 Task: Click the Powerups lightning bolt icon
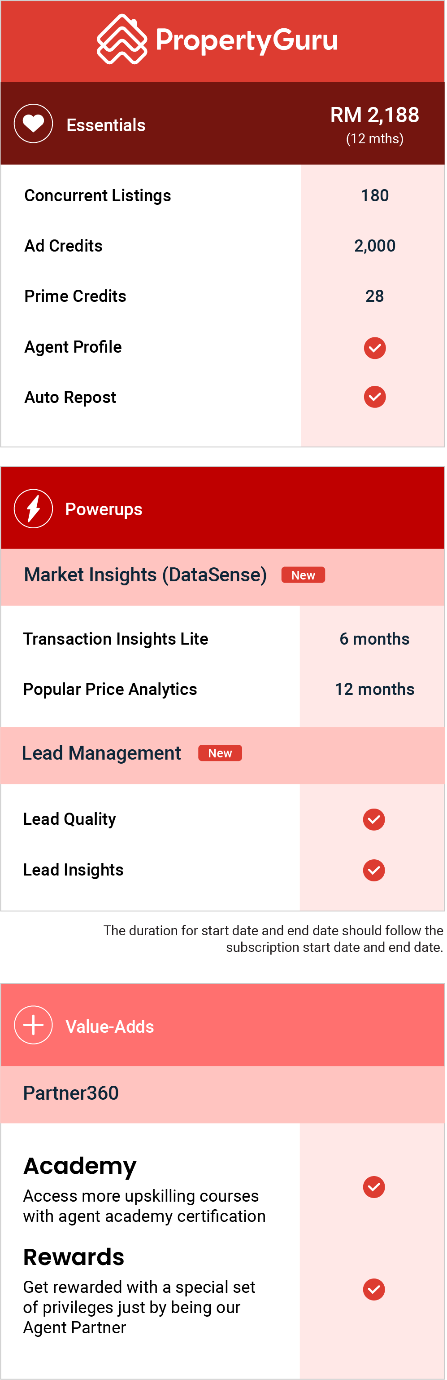coord(33,509)
